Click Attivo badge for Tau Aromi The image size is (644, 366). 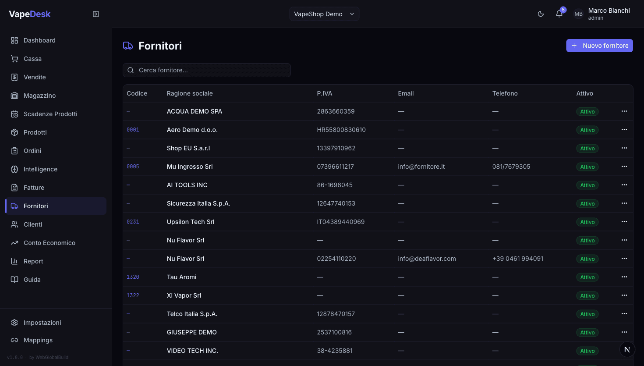click(x=587, y=277)
